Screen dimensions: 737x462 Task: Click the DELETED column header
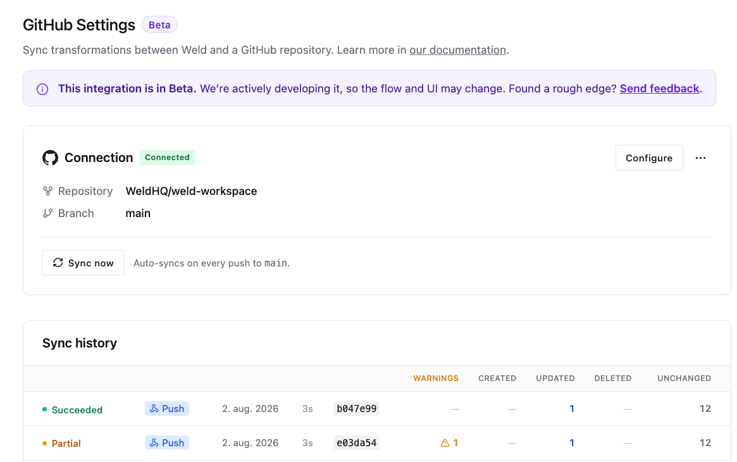tap(612, 378)
